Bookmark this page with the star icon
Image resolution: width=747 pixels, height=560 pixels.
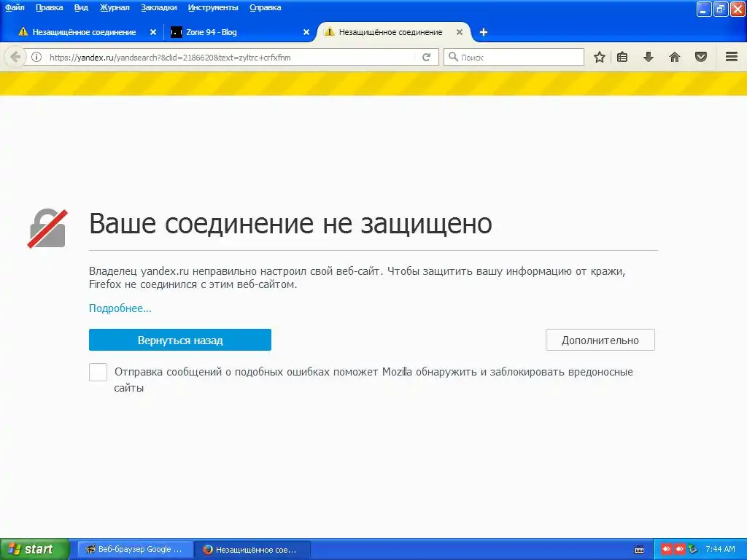(600, 57)
